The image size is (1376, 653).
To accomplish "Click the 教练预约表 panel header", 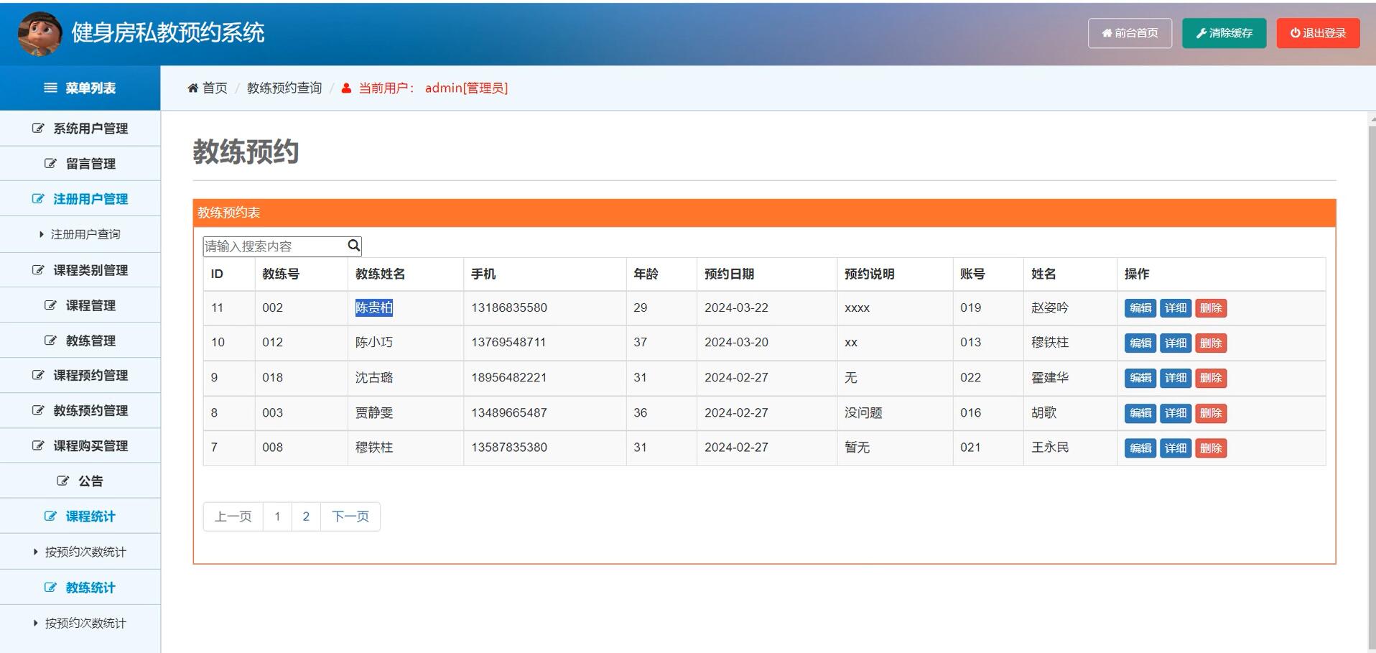I will coord(764,213).
